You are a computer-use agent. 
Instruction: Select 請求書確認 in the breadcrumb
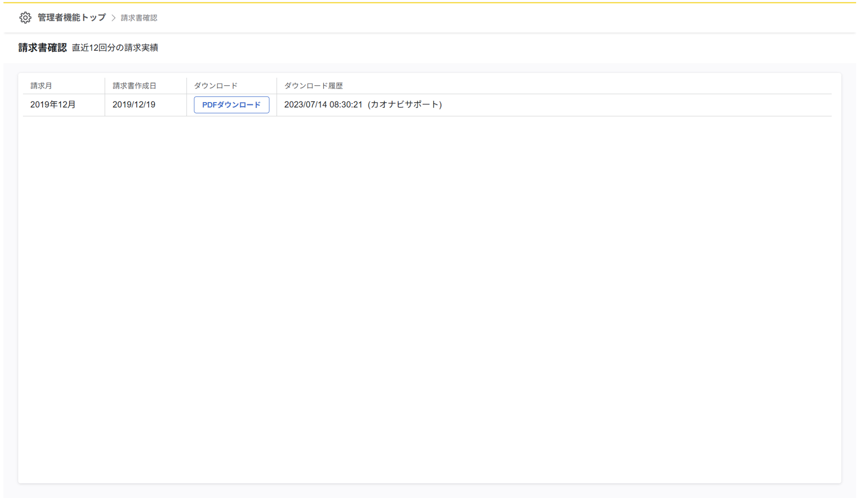tap(139, 18)
